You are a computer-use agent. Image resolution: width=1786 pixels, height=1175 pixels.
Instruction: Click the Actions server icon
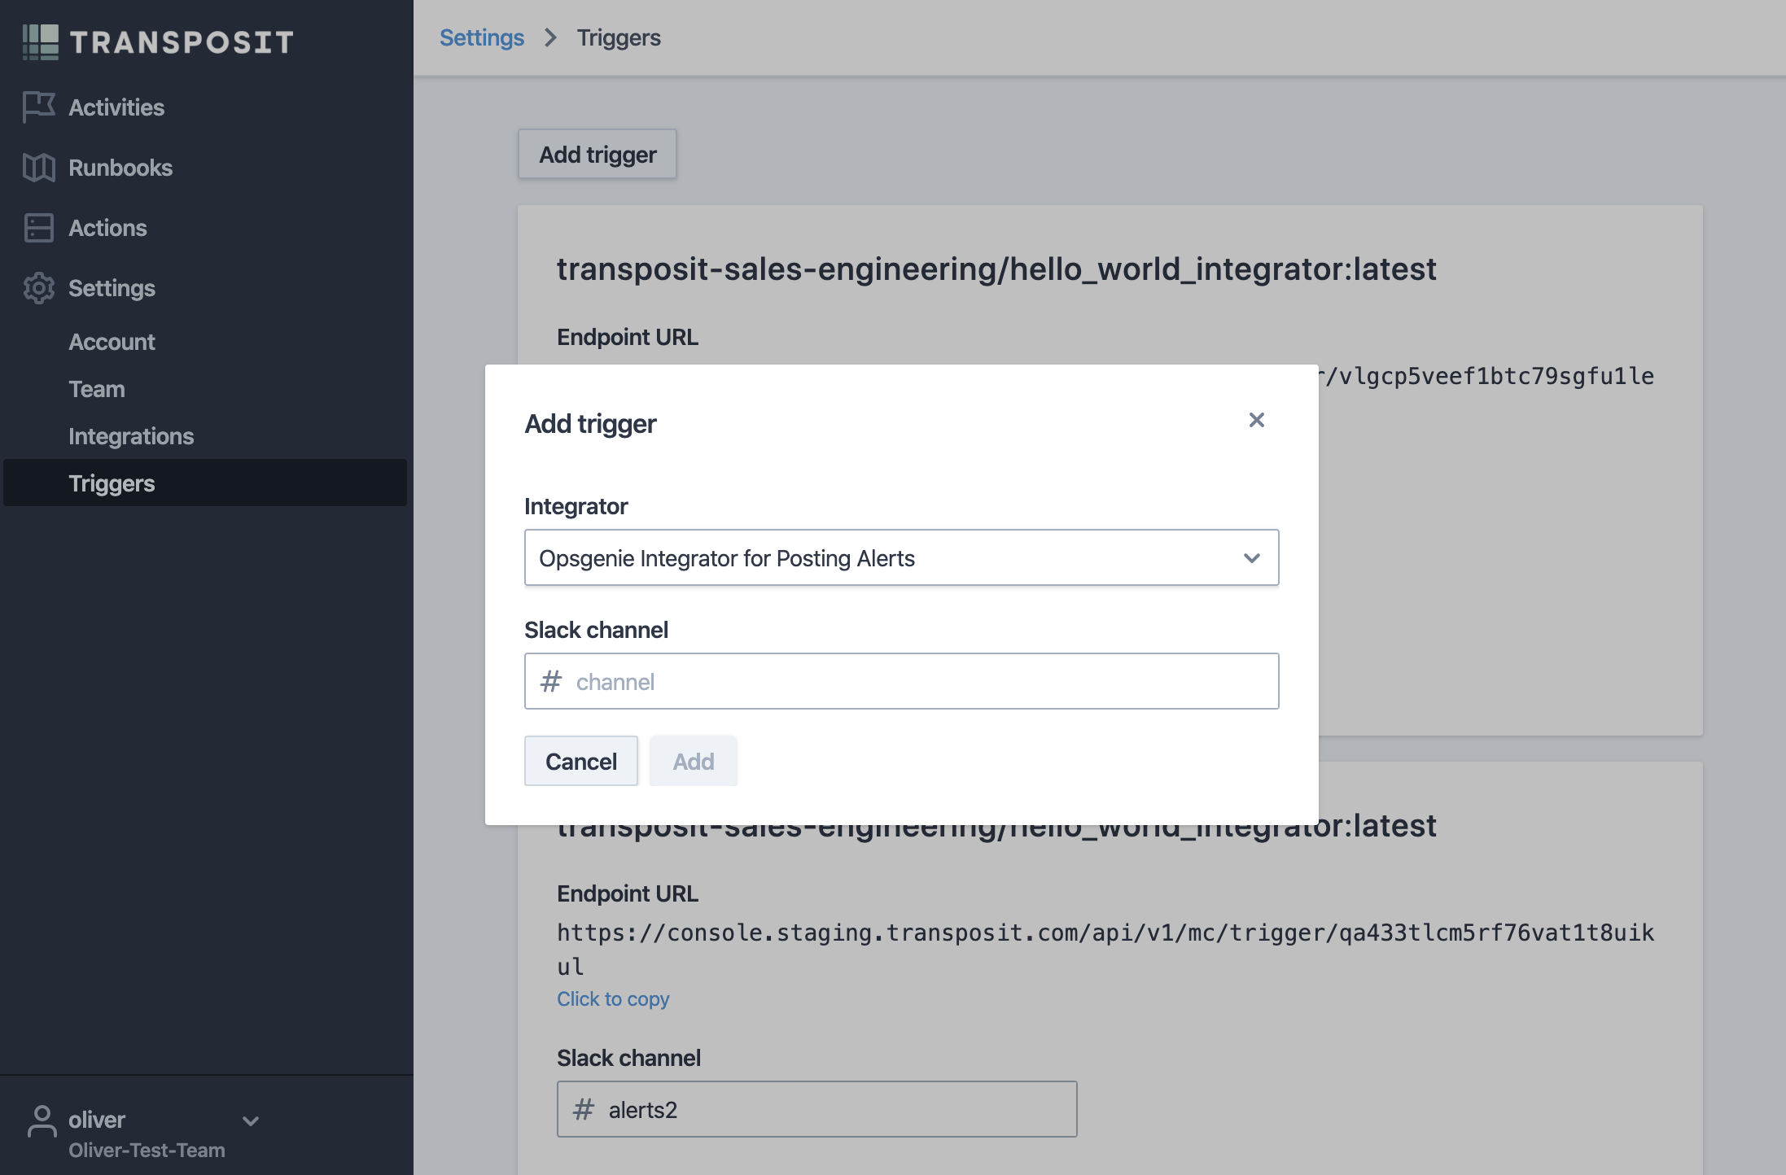pyautogui.click(x=38, y=228)
